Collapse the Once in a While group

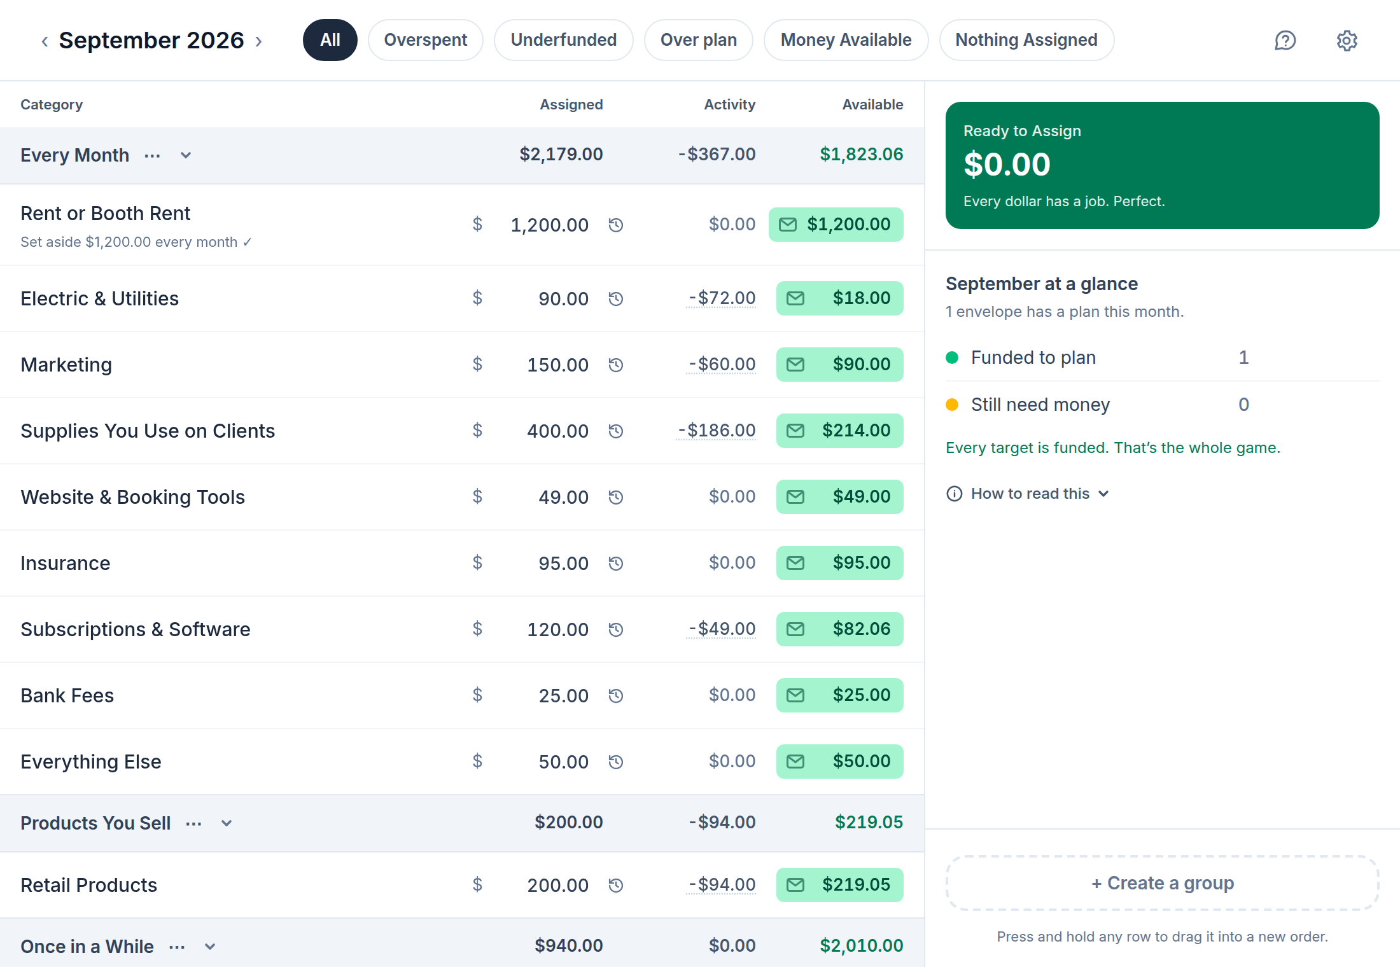[210, 947]
